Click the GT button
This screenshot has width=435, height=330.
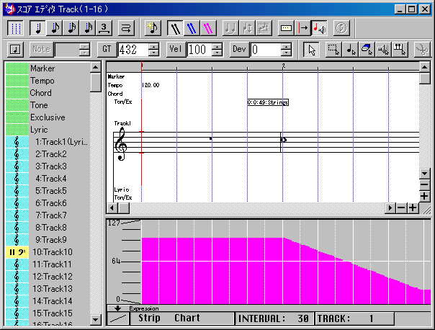107,50
